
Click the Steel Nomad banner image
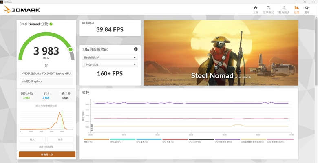tap(221, 53)
